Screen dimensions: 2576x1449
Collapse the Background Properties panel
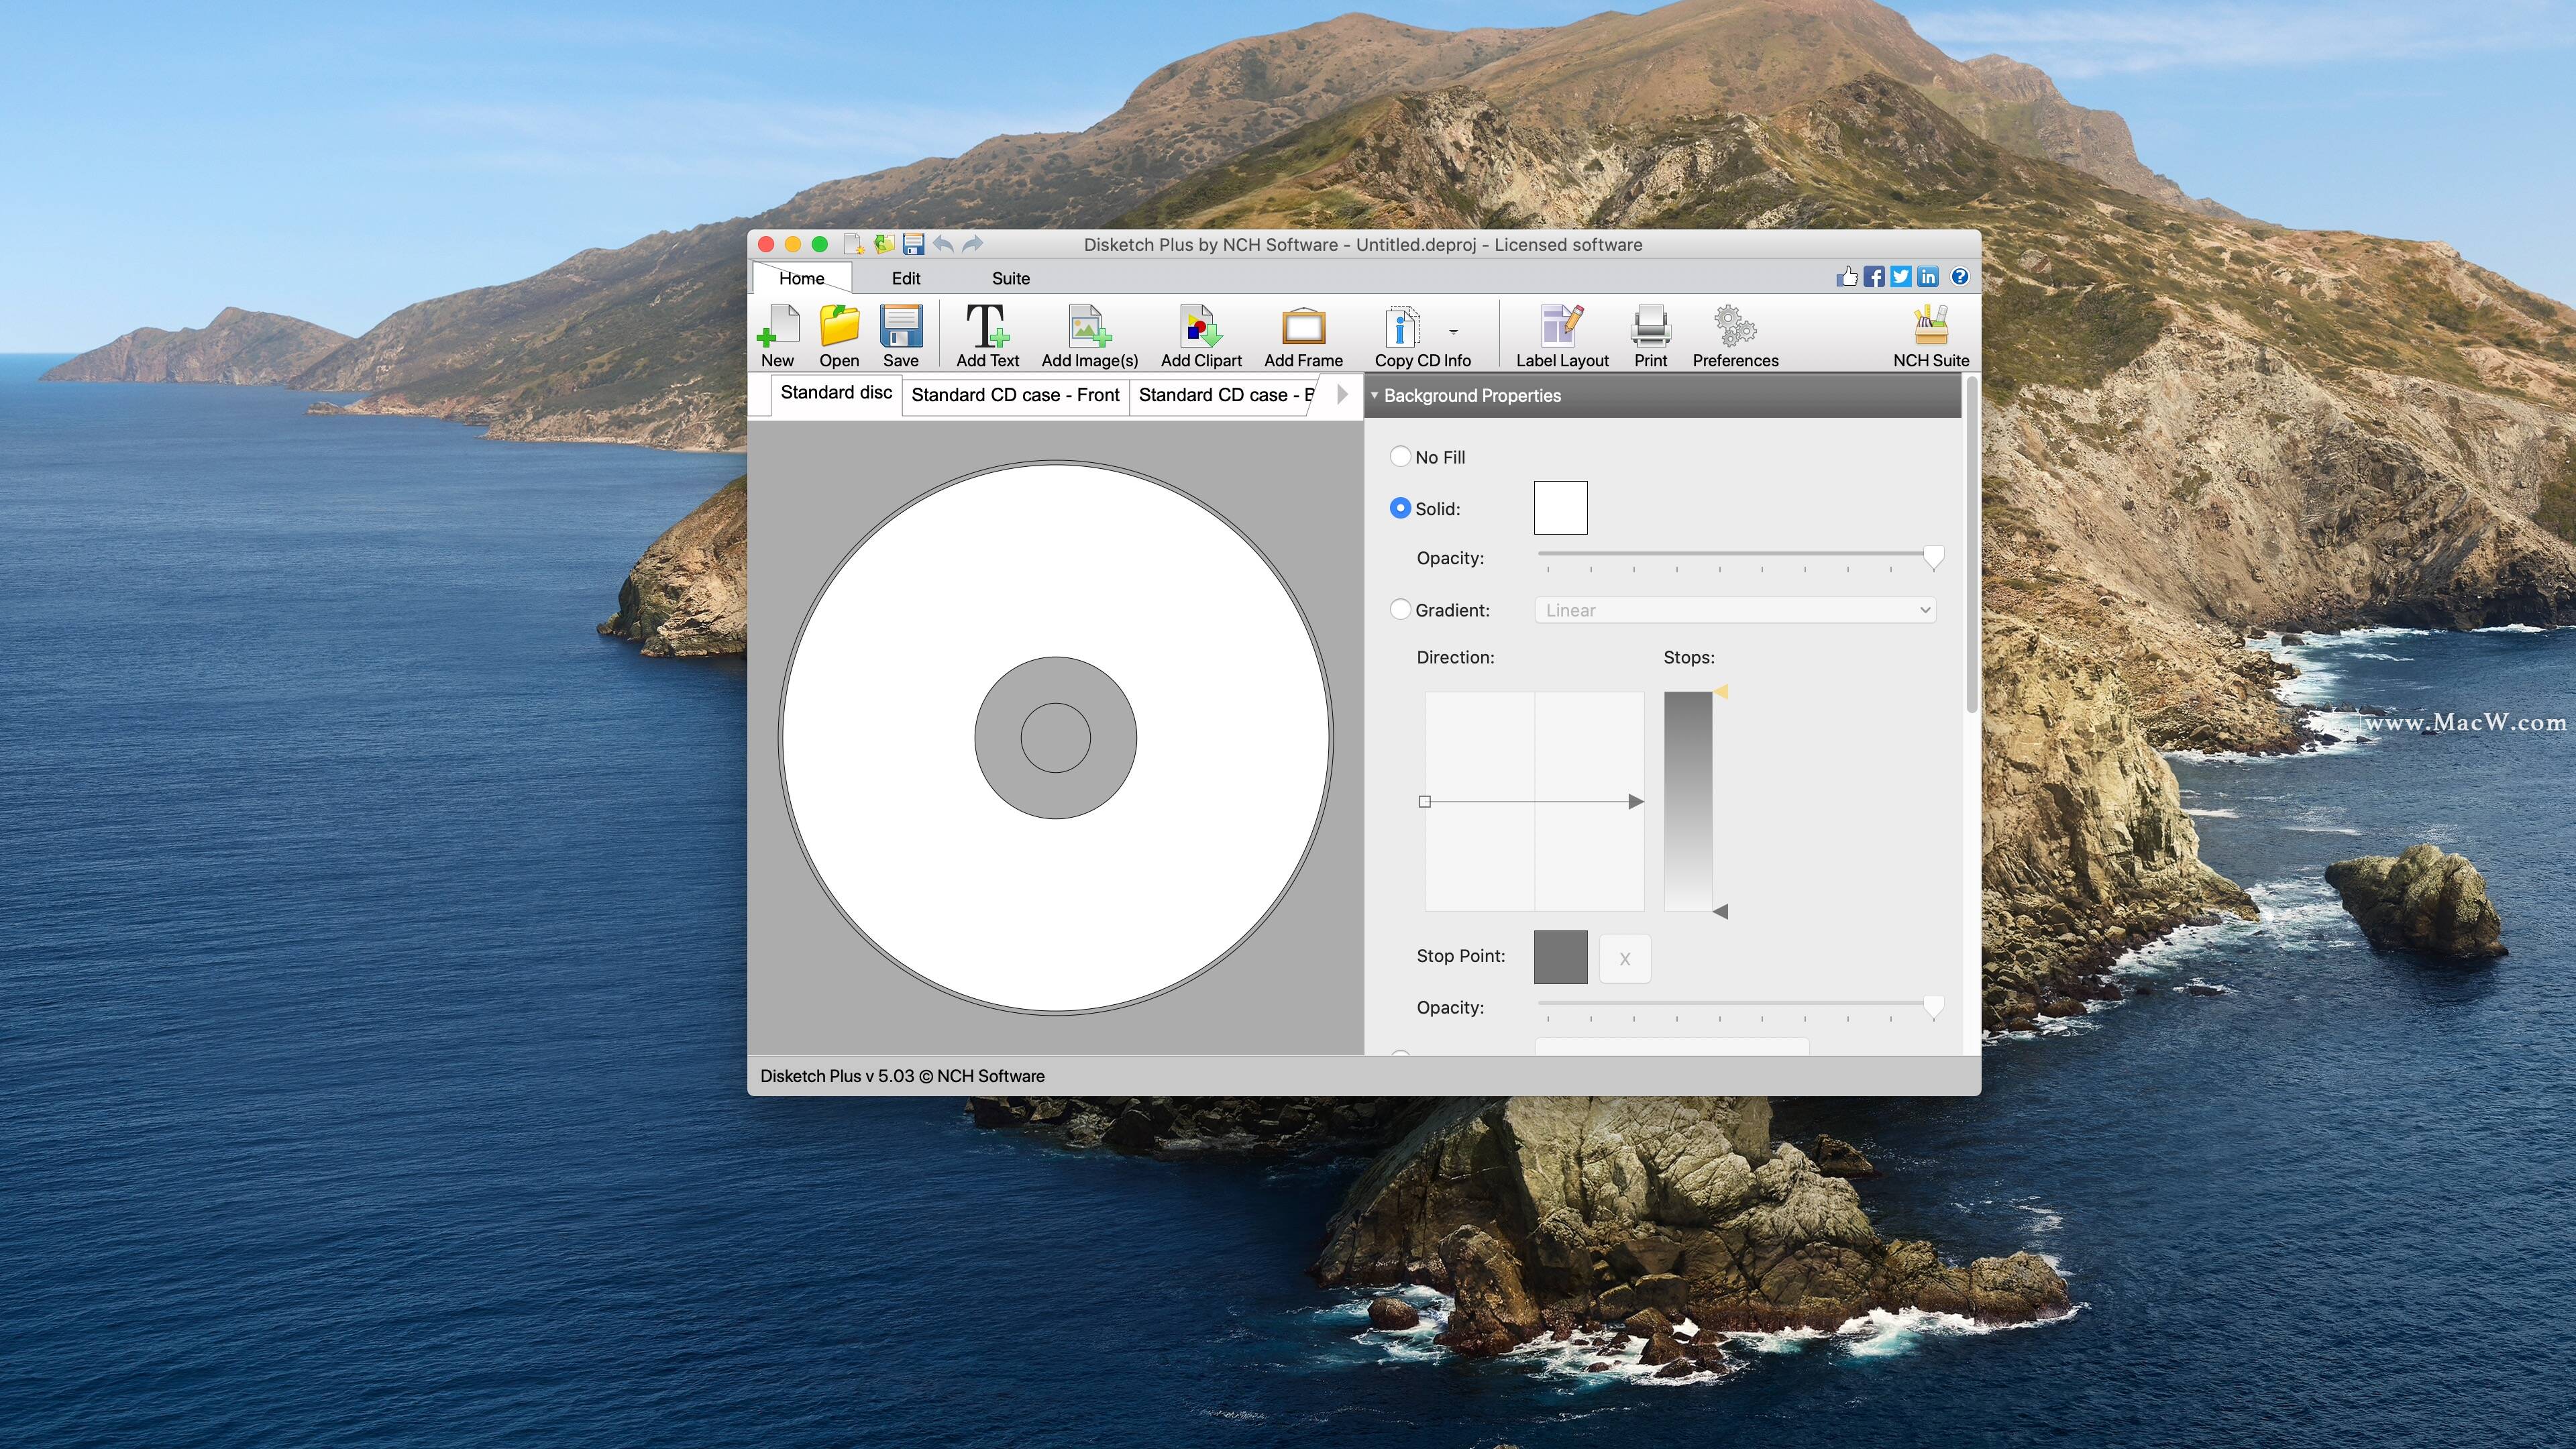(x=1374, y=395)
